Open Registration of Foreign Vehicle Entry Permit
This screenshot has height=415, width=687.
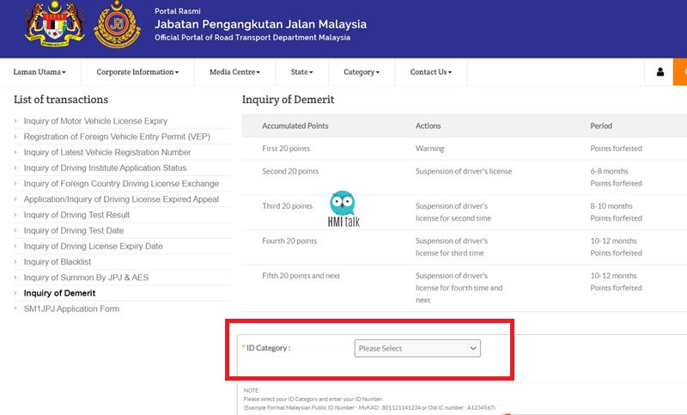117,137
